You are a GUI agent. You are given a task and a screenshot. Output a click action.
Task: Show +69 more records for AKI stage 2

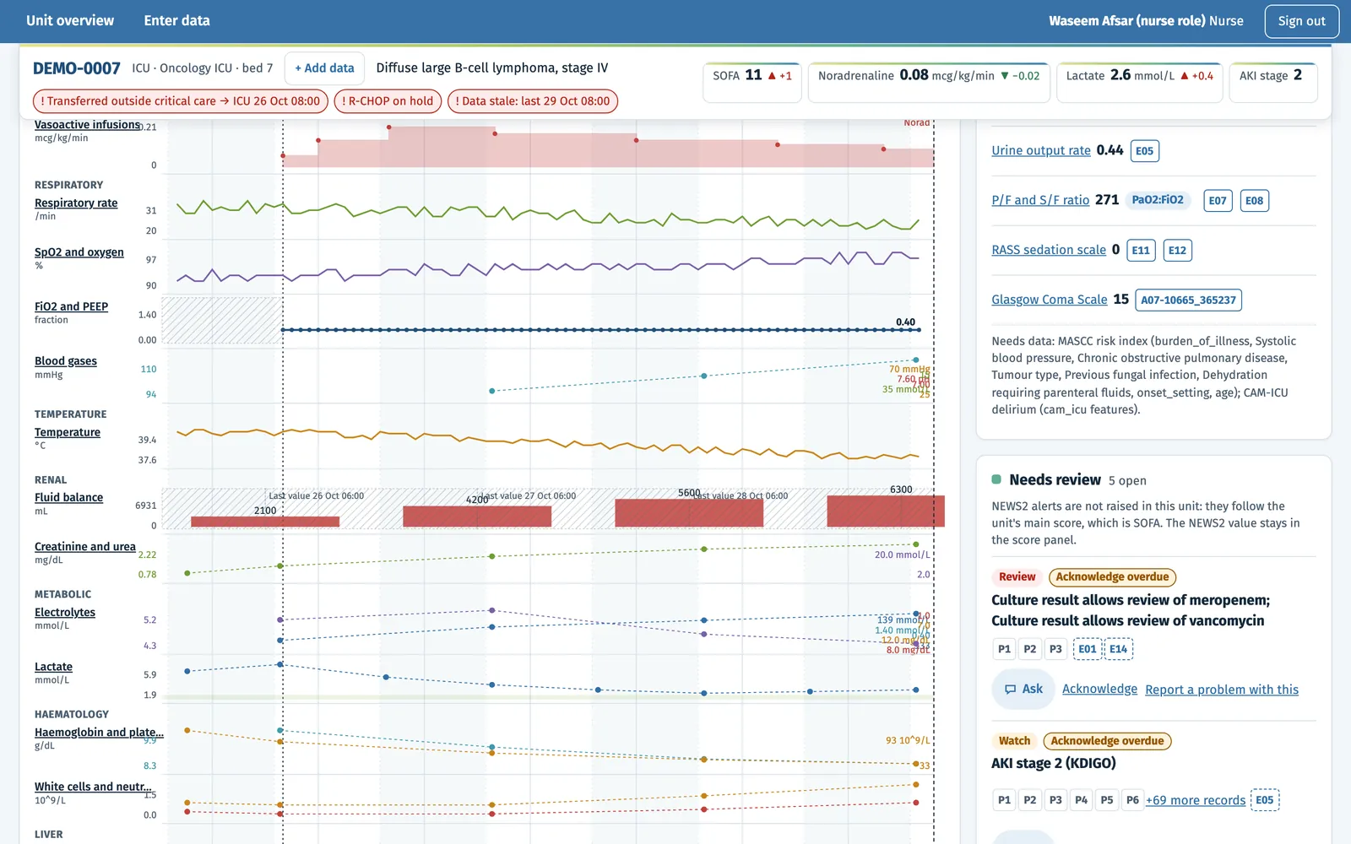[1196, 800]
